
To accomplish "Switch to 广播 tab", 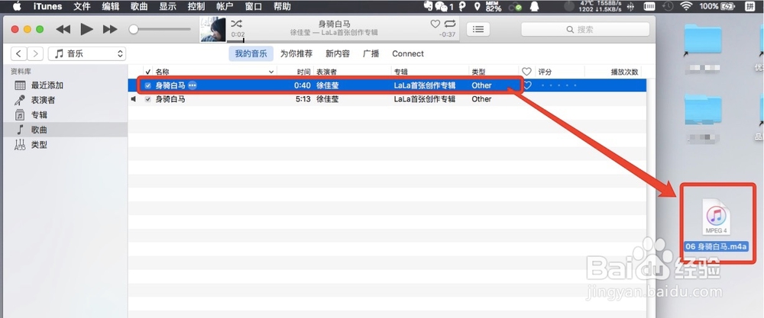I will point(371,53).
